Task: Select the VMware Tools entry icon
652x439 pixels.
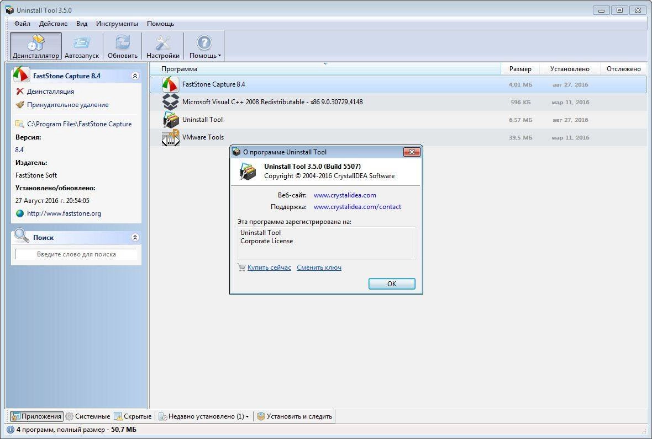Action: (x=171, y=137)
